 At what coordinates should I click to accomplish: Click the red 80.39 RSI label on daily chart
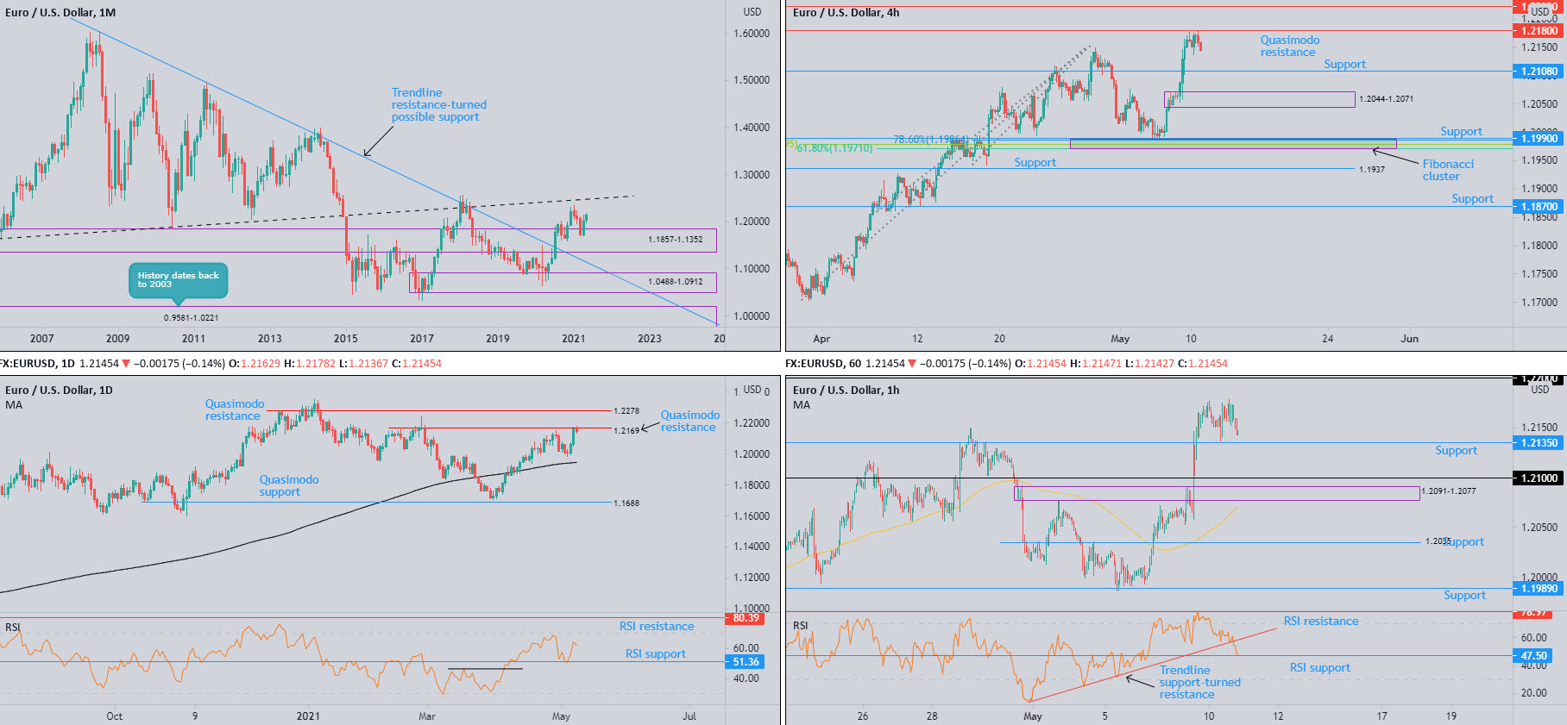(746, 618)
